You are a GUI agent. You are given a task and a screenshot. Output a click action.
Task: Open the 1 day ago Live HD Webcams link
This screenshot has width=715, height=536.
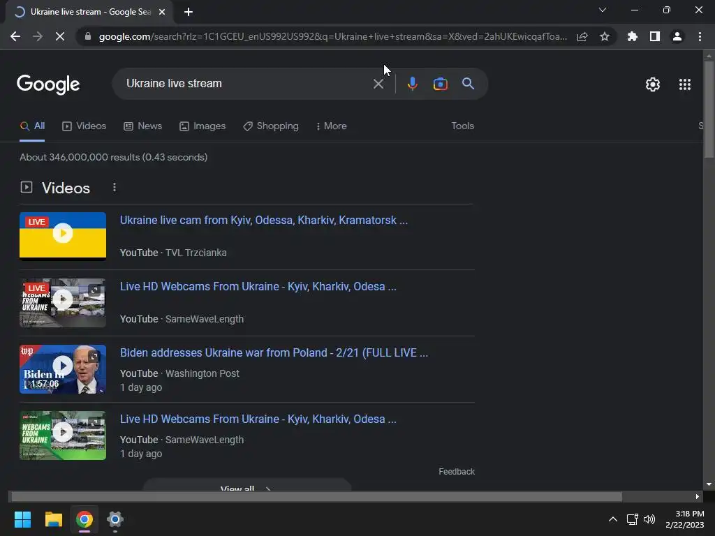pyautogui.click(x=258, y=419)
